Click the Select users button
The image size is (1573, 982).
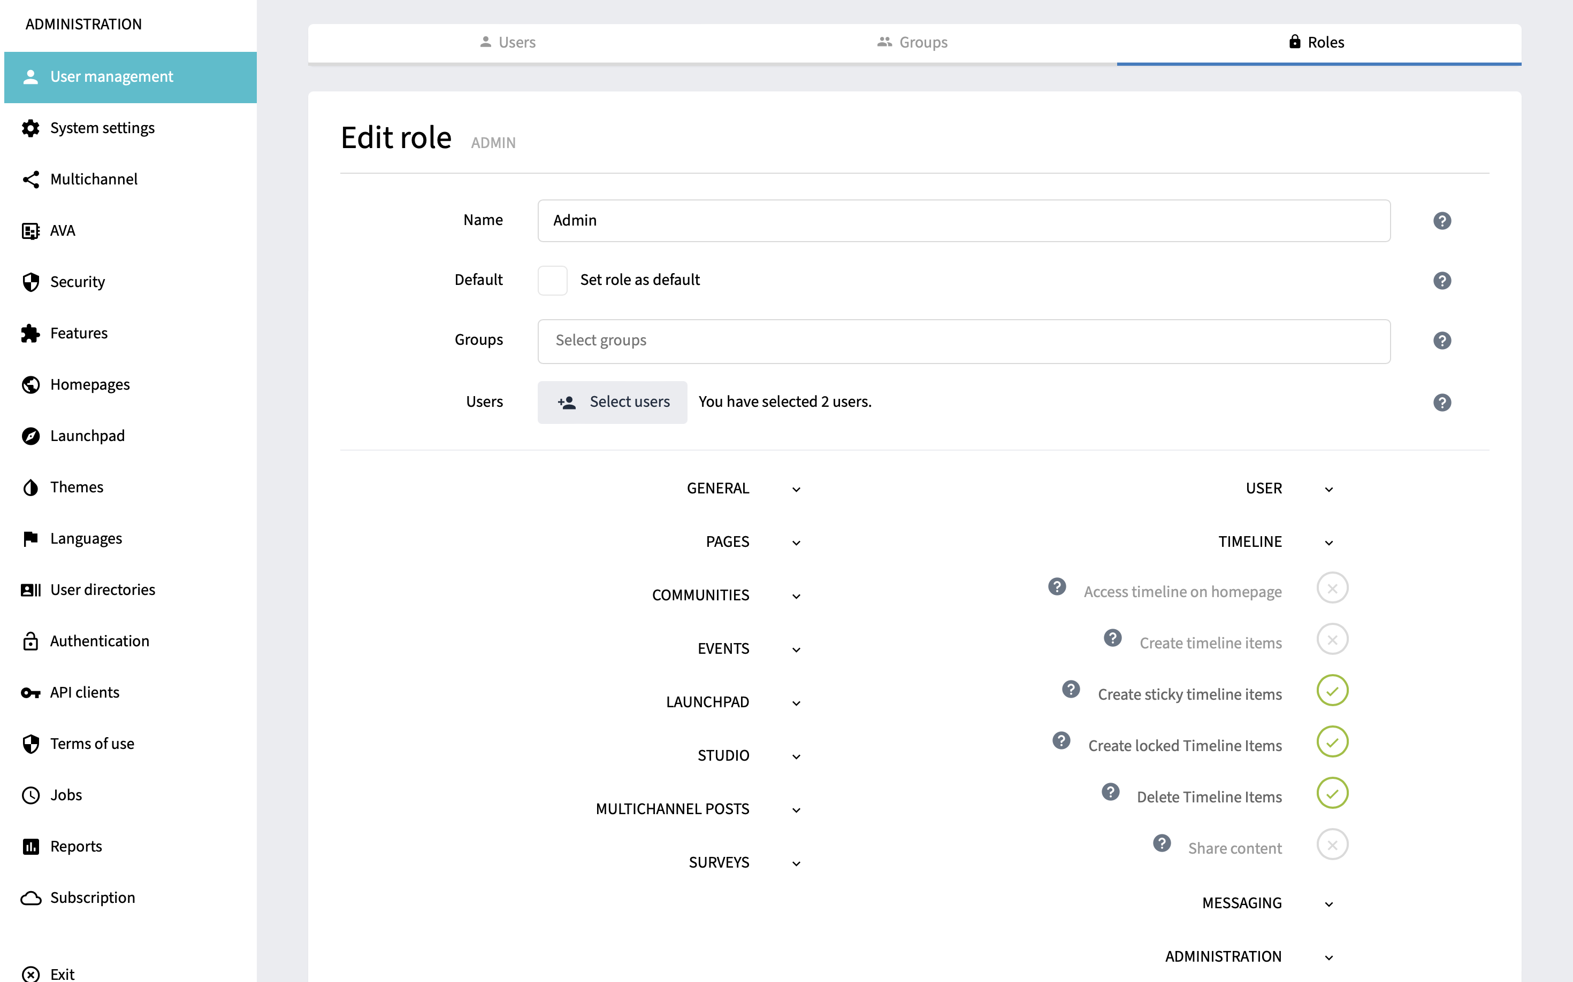click(612, 402)
